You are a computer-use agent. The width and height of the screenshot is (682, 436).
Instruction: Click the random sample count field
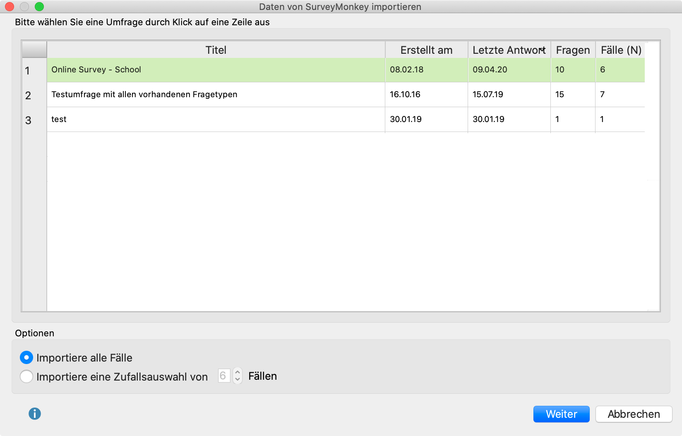click(x=224, y=376)
